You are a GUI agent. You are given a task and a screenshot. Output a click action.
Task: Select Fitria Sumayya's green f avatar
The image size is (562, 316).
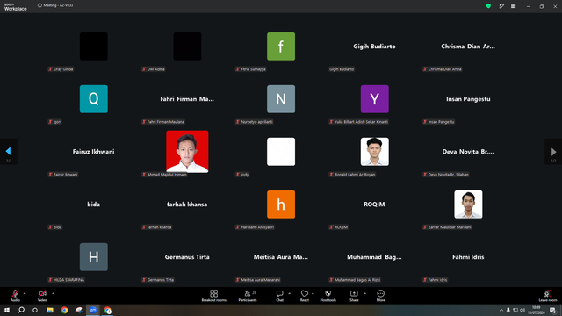tap(281, 47)
